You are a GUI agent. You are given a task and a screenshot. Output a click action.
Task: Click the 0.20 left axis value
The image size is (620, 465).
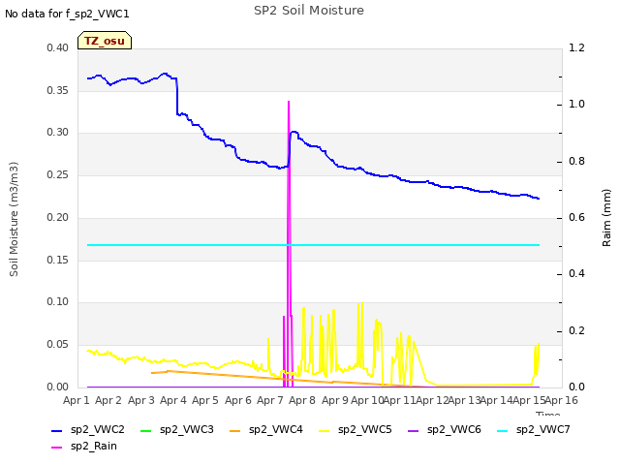pyautogui.click(x=58, y=217)
